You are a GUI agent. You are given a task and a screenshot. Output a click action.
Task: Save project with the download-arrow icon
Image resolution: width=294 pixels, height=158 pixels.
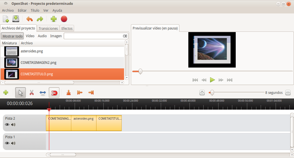[x=16, y=19]
